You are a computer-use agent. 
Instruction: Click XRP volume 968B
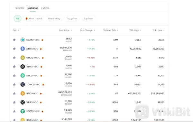click(115, 102)
